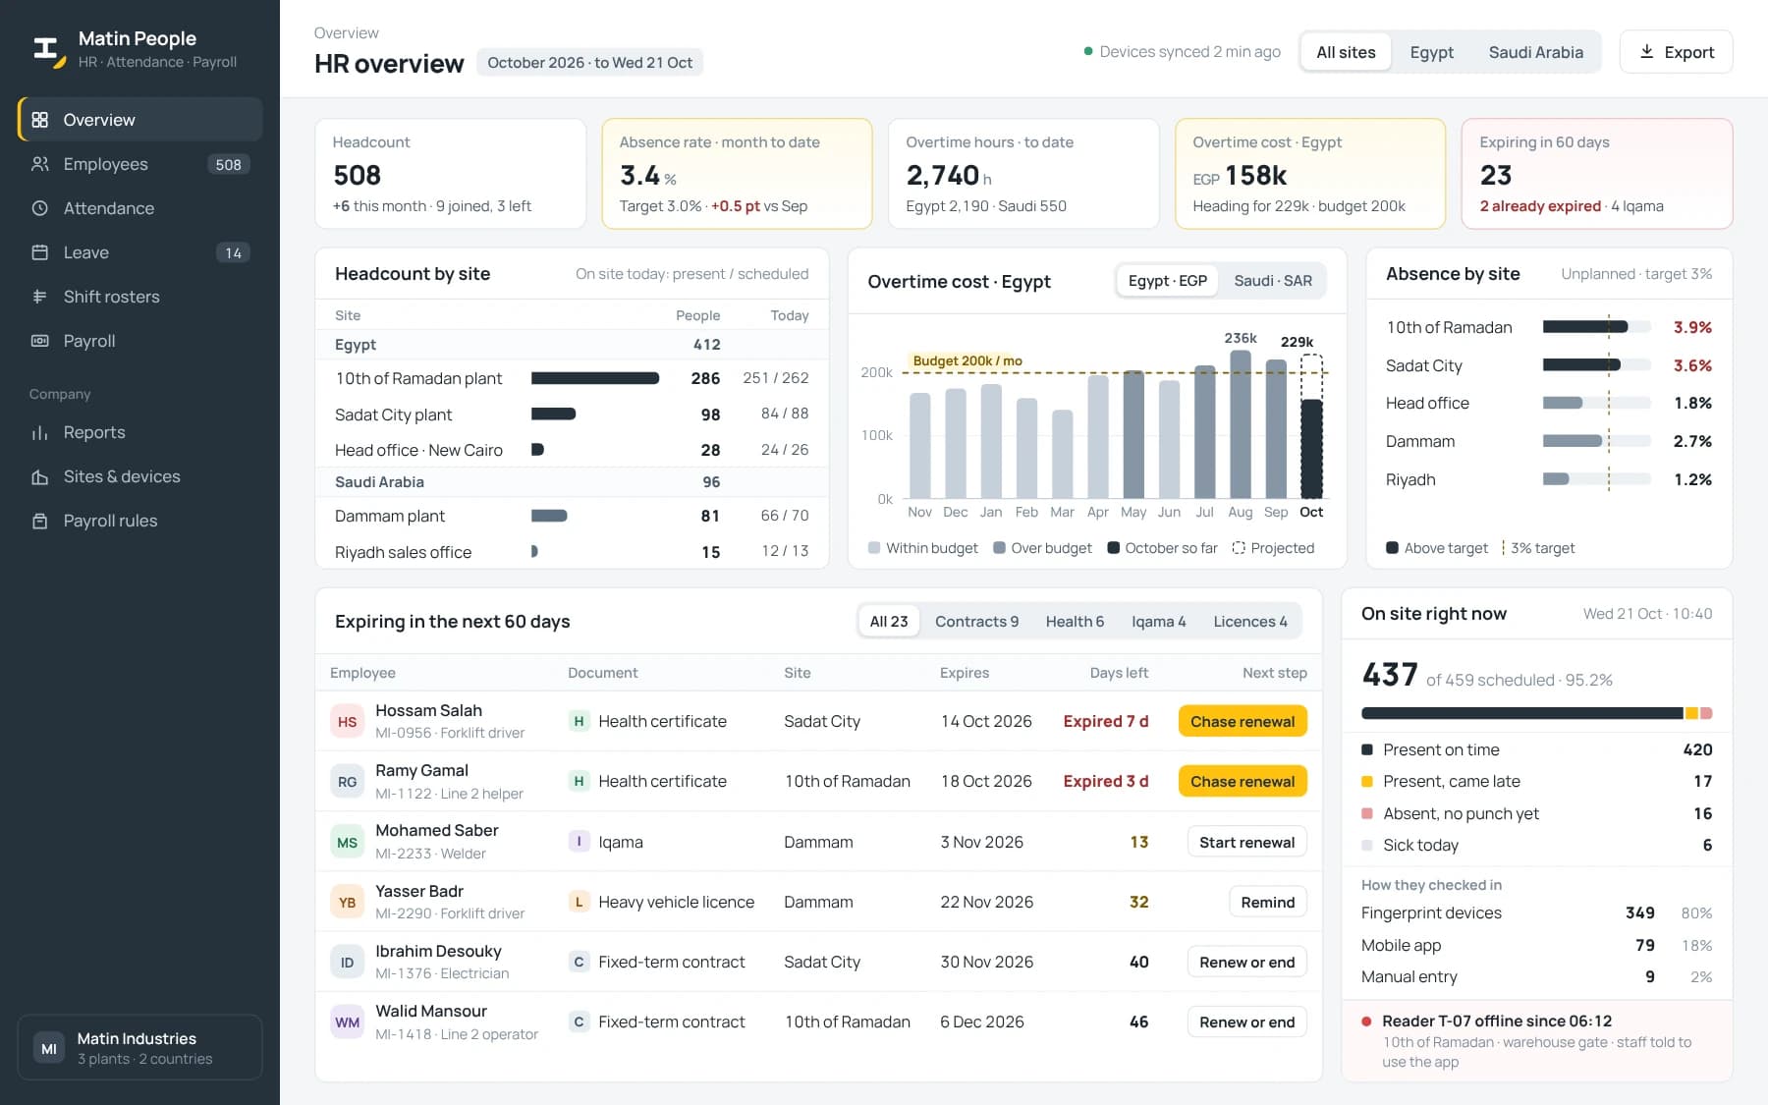The height and width of the screenshot is (1105, 1768).
Task: Start renewal for Mohamed Saber
Action: coord(1246,842)
